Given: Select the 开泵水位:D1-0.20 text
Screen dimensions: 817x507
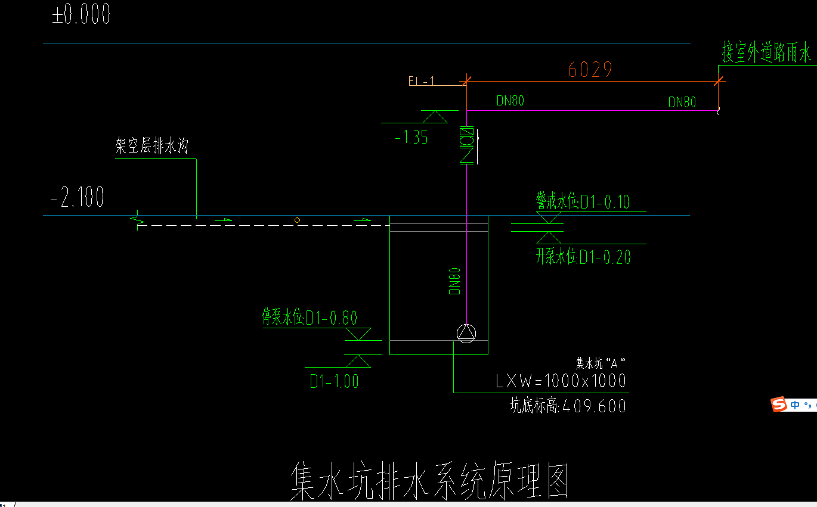Looking at the screenshot, I should [583, 257].
